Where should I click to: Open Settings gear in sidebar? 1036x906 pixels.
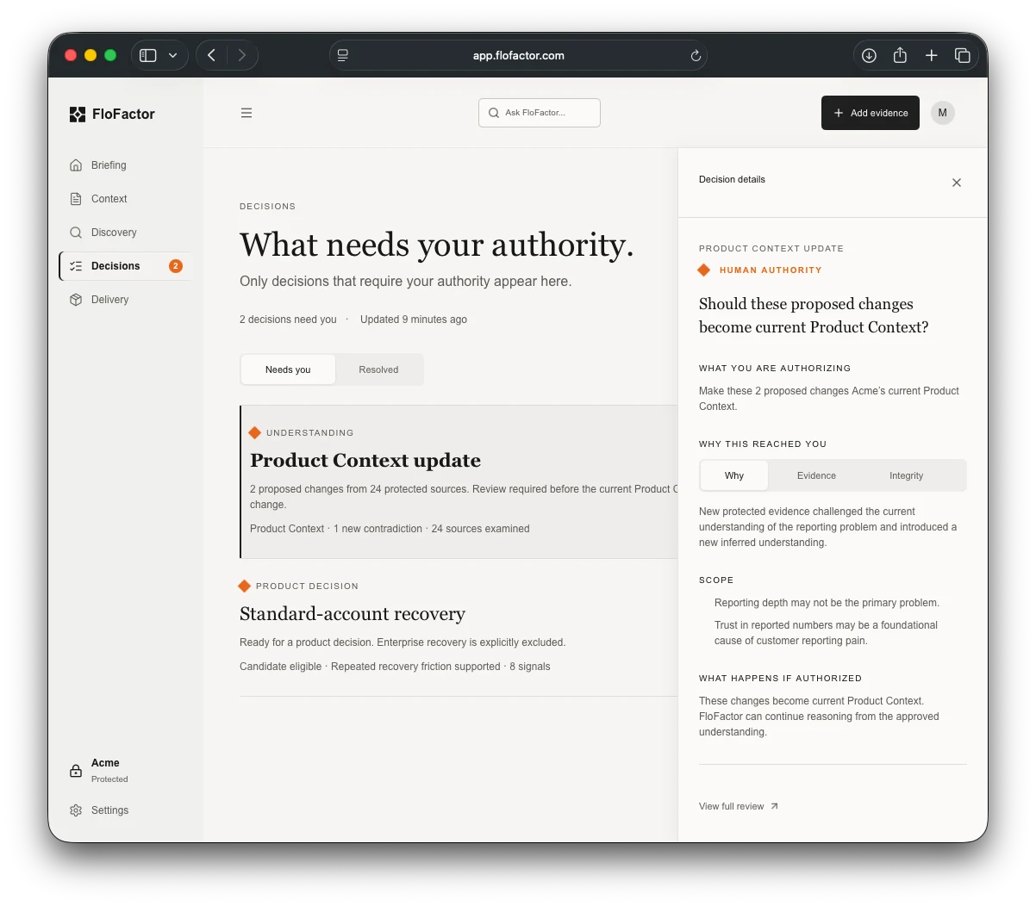click(x=76, y=810)
